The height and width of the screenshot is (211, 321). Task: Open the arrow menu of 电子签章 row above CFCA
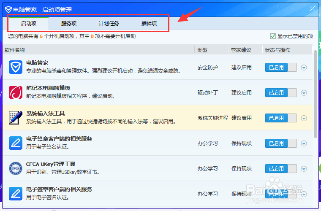pos(304,143)
